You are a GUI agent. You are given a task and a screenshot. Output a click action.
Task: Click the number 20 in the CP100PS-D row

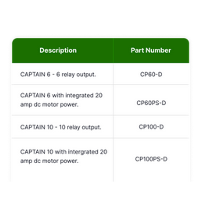point(104,152)
